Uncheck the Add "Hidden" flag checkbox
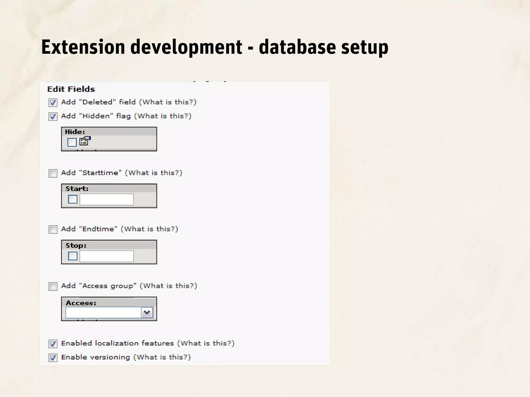530x397 pixels. [x=53, y=117]
